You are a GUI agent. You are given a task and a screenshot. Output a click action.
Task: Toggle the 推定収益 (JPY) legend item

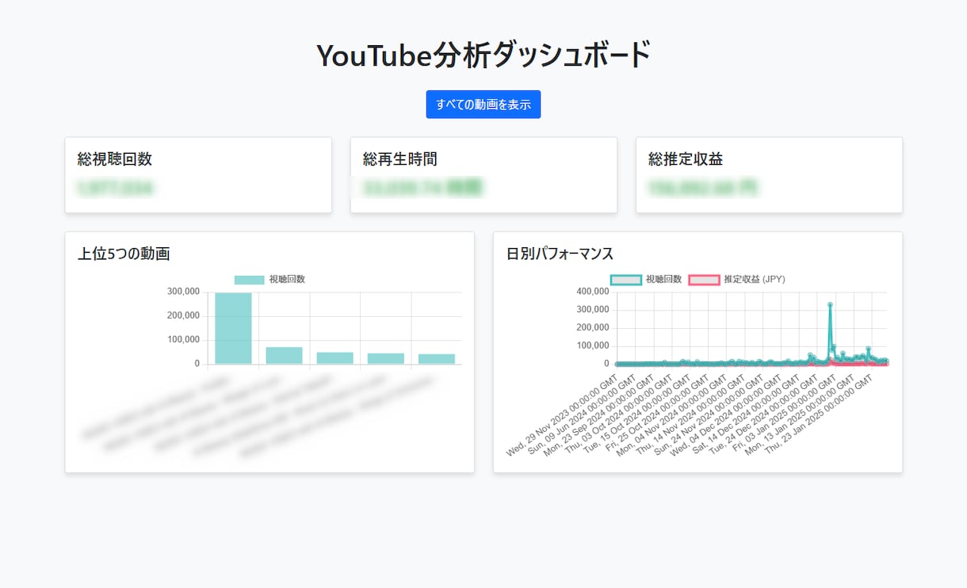click(x=737, y=280)
